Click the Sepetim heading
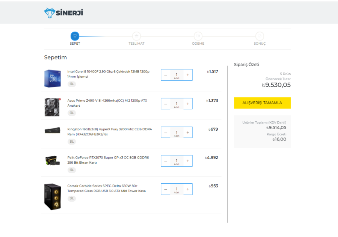Viewport: 338px width, 237px height. (56, 57)
